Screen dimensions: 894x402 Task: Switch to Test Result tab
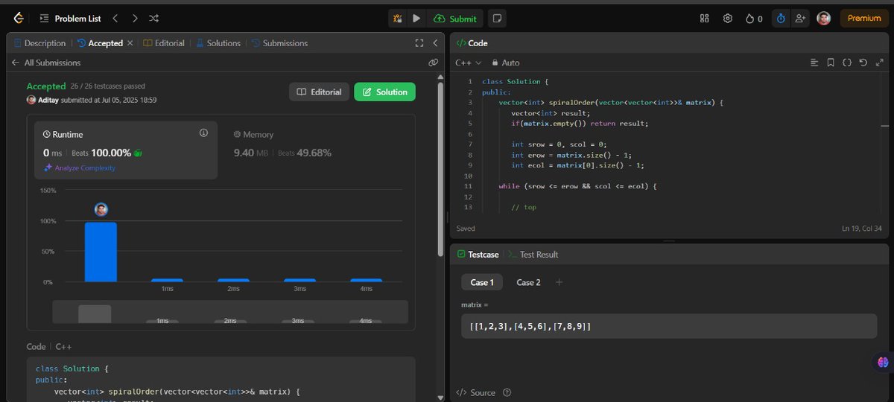533,255
